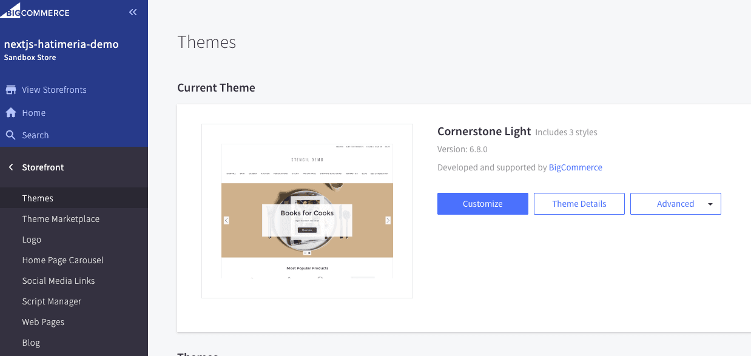The height and width of the screenshot is (356, 751).
Task: Open Social Media Links
Action: (x=58, y=281)
